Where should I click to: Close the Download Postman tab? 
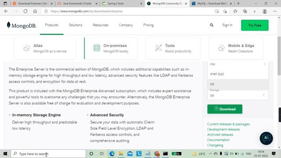click(x=52, y=4)
